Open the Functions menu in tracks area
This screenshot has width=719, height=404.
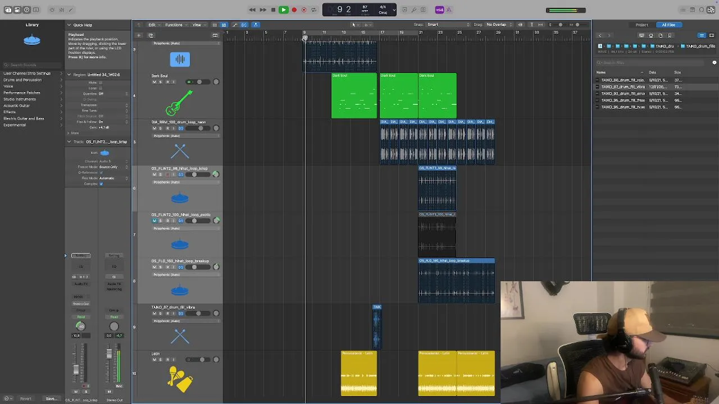[175, 25]
